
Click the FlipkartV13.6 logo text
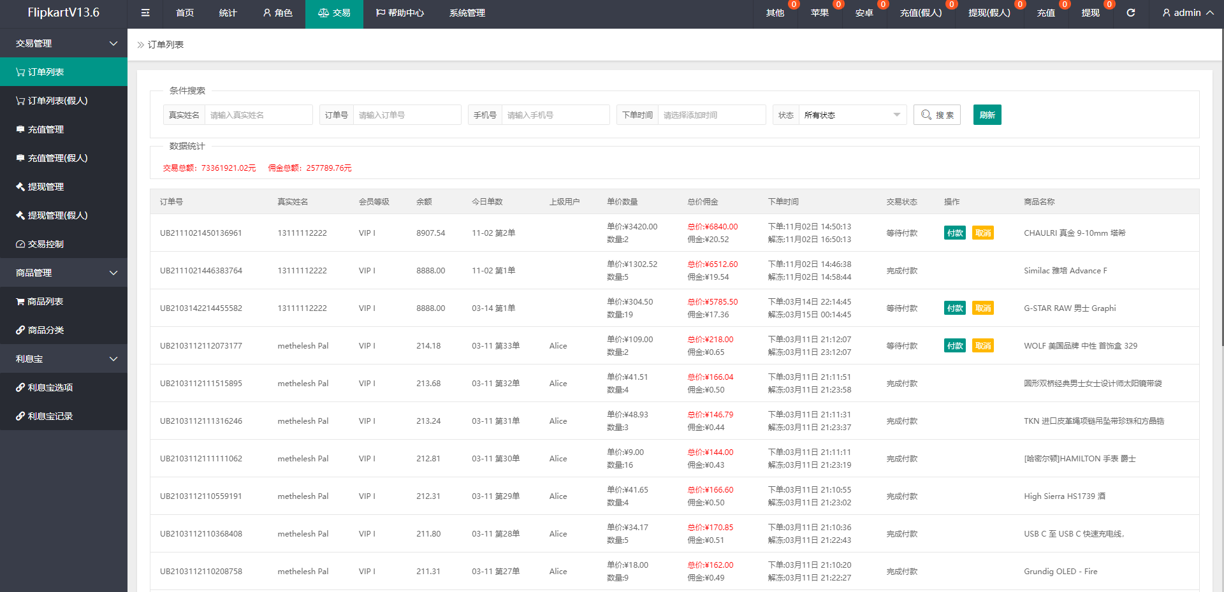(64, 13)
